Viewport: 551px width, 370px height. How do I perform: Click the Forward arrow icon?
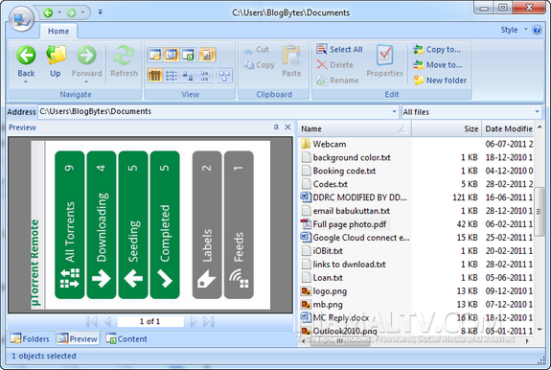[x=86, y=56]
